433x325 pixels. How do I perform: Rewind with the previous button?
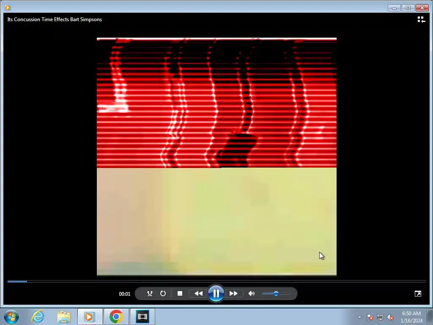198,294
